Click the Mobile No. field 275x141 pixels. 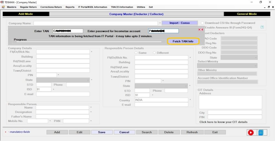[x=37, y=121]
